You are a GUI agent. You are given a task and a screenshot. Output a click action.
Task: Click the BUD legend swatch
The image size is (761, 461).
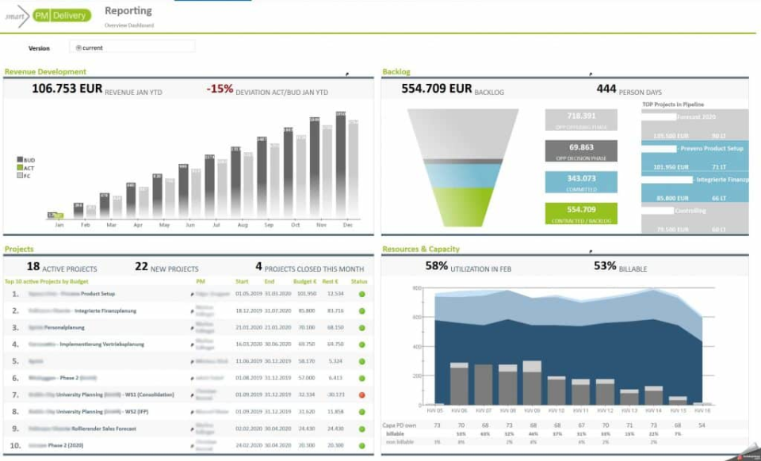pyautogui.click(x=20, y=159)
